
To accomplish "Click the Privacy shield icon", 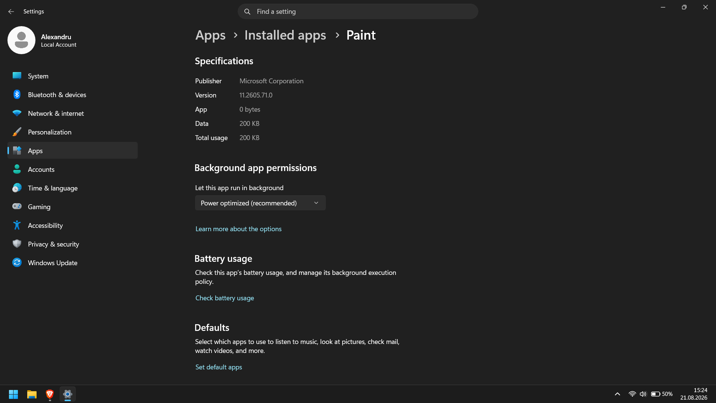I will (17, 244).
